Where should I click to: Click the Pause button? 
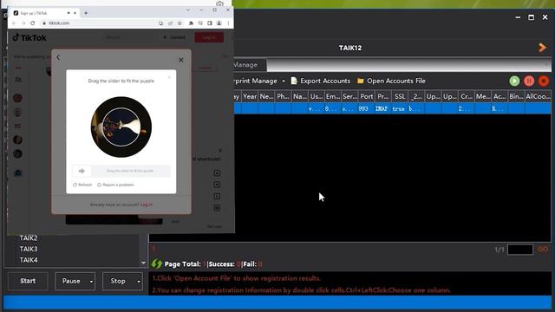tap(71, 281)
